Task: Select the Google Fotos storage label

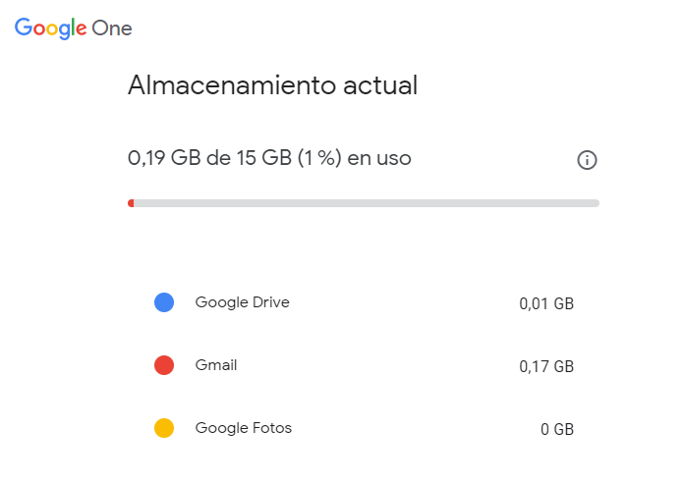Action: 244,428
